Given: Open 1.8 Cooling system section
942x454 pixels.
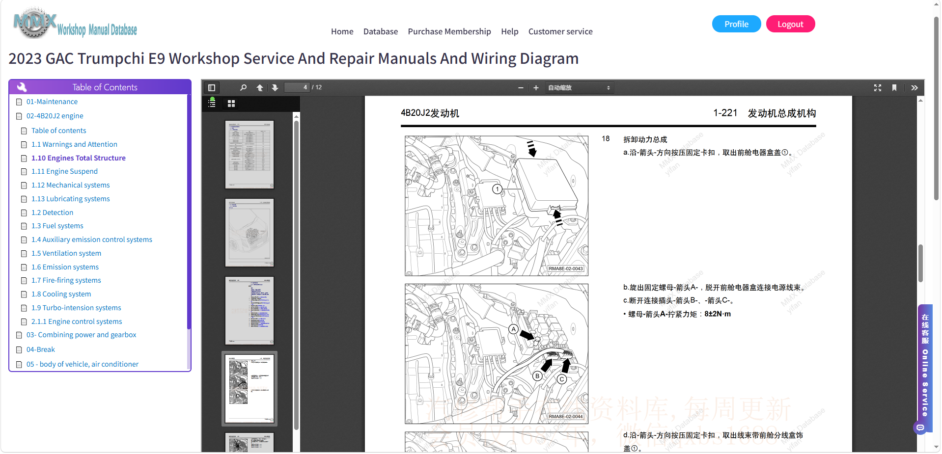Looking at the screenshot, I should tap(61, 294).
